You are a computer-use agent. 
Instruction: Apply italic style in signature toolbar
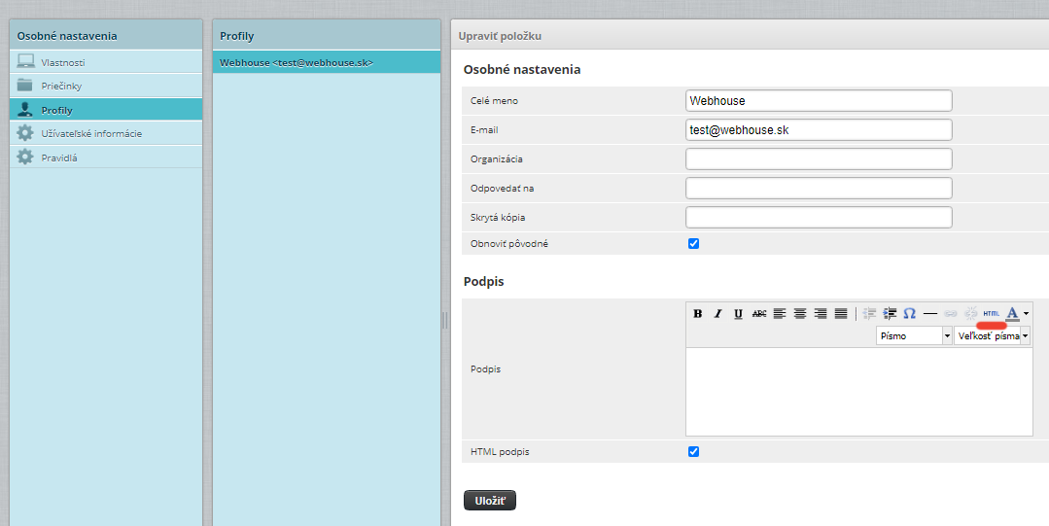pyautogui.click(x=717, y=313)
